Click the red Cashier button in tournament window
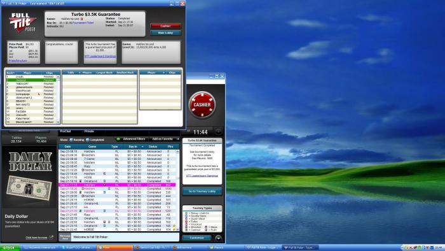Image resolution: width=445 pixels, height=251 pixels. click(165, 26)
